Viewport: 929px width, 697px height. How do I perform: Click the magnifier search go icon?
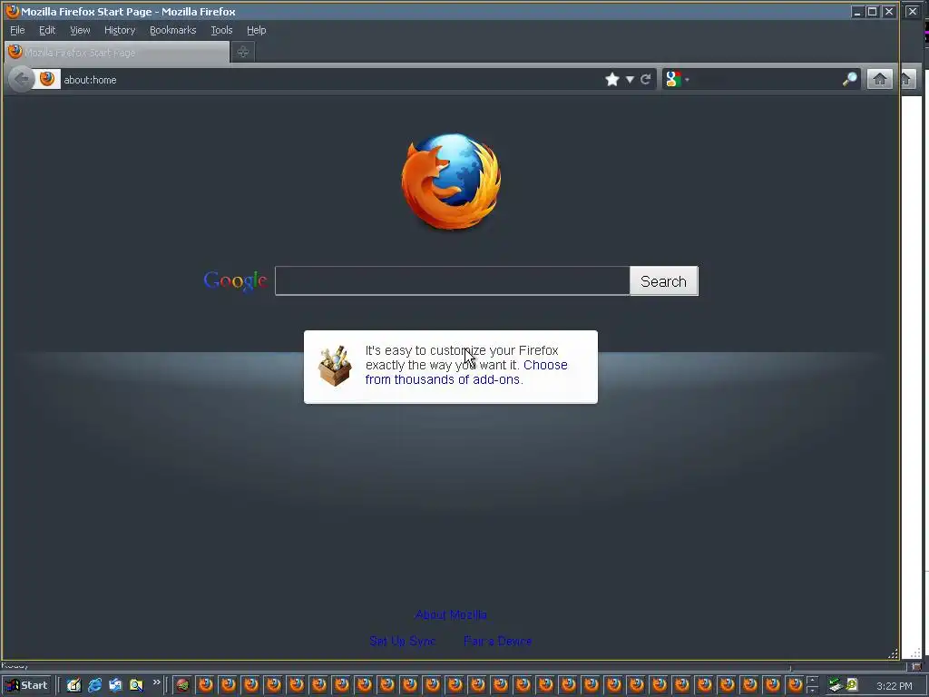click(849, 80)
